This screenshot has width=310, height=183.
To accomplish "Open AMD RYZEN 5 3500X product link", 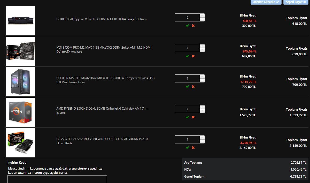I will pyautogui.click(x=102, y=111).
